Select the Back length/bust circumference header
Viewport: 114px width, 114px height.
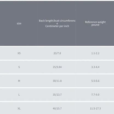coord(57,23)
